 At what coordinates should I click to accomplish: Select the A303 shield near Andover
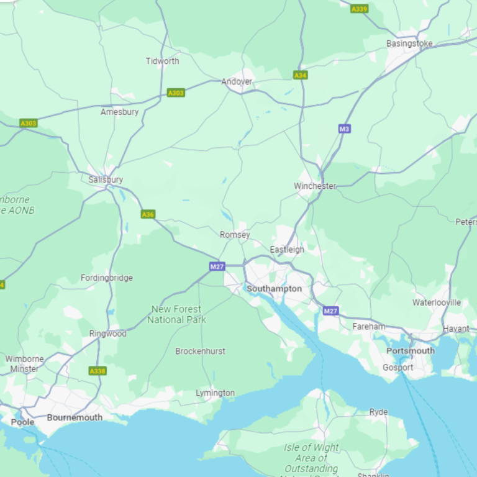click(176, 93)
